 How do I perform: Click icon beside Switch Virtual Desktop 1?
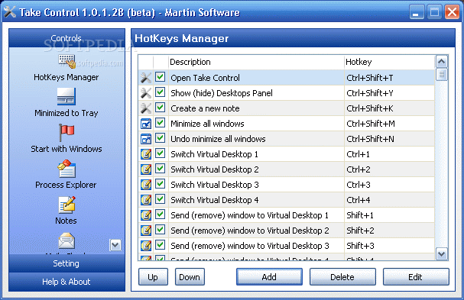pos(146,154)
